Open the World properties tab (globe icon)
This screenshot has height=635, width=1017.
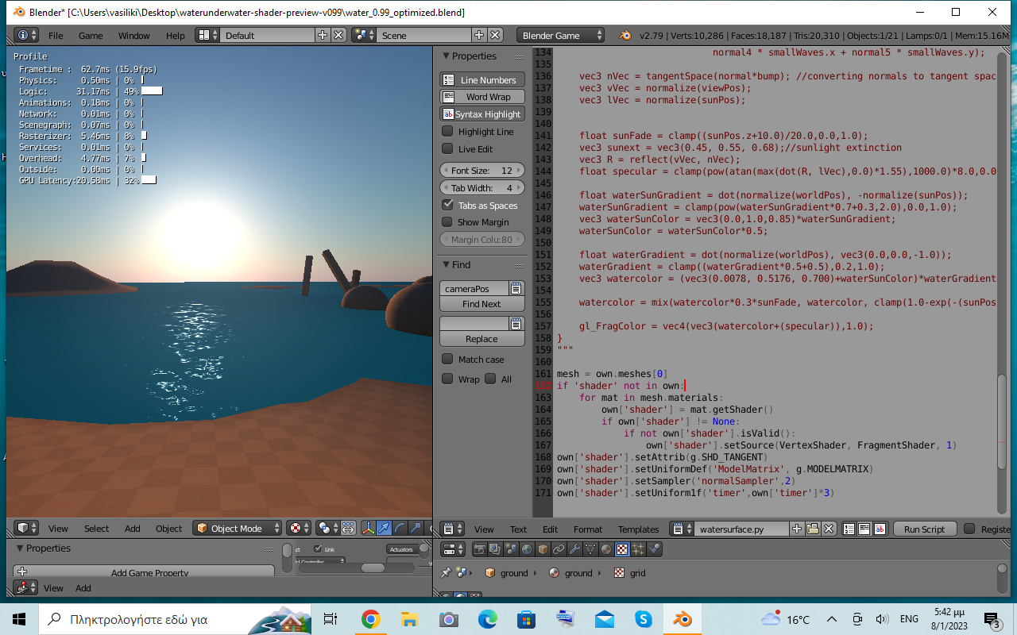527,549
